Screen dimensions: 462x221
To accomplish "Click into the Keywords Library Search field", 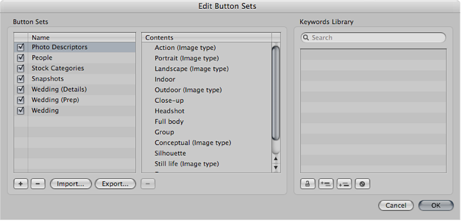I will (x=373, y=38).
